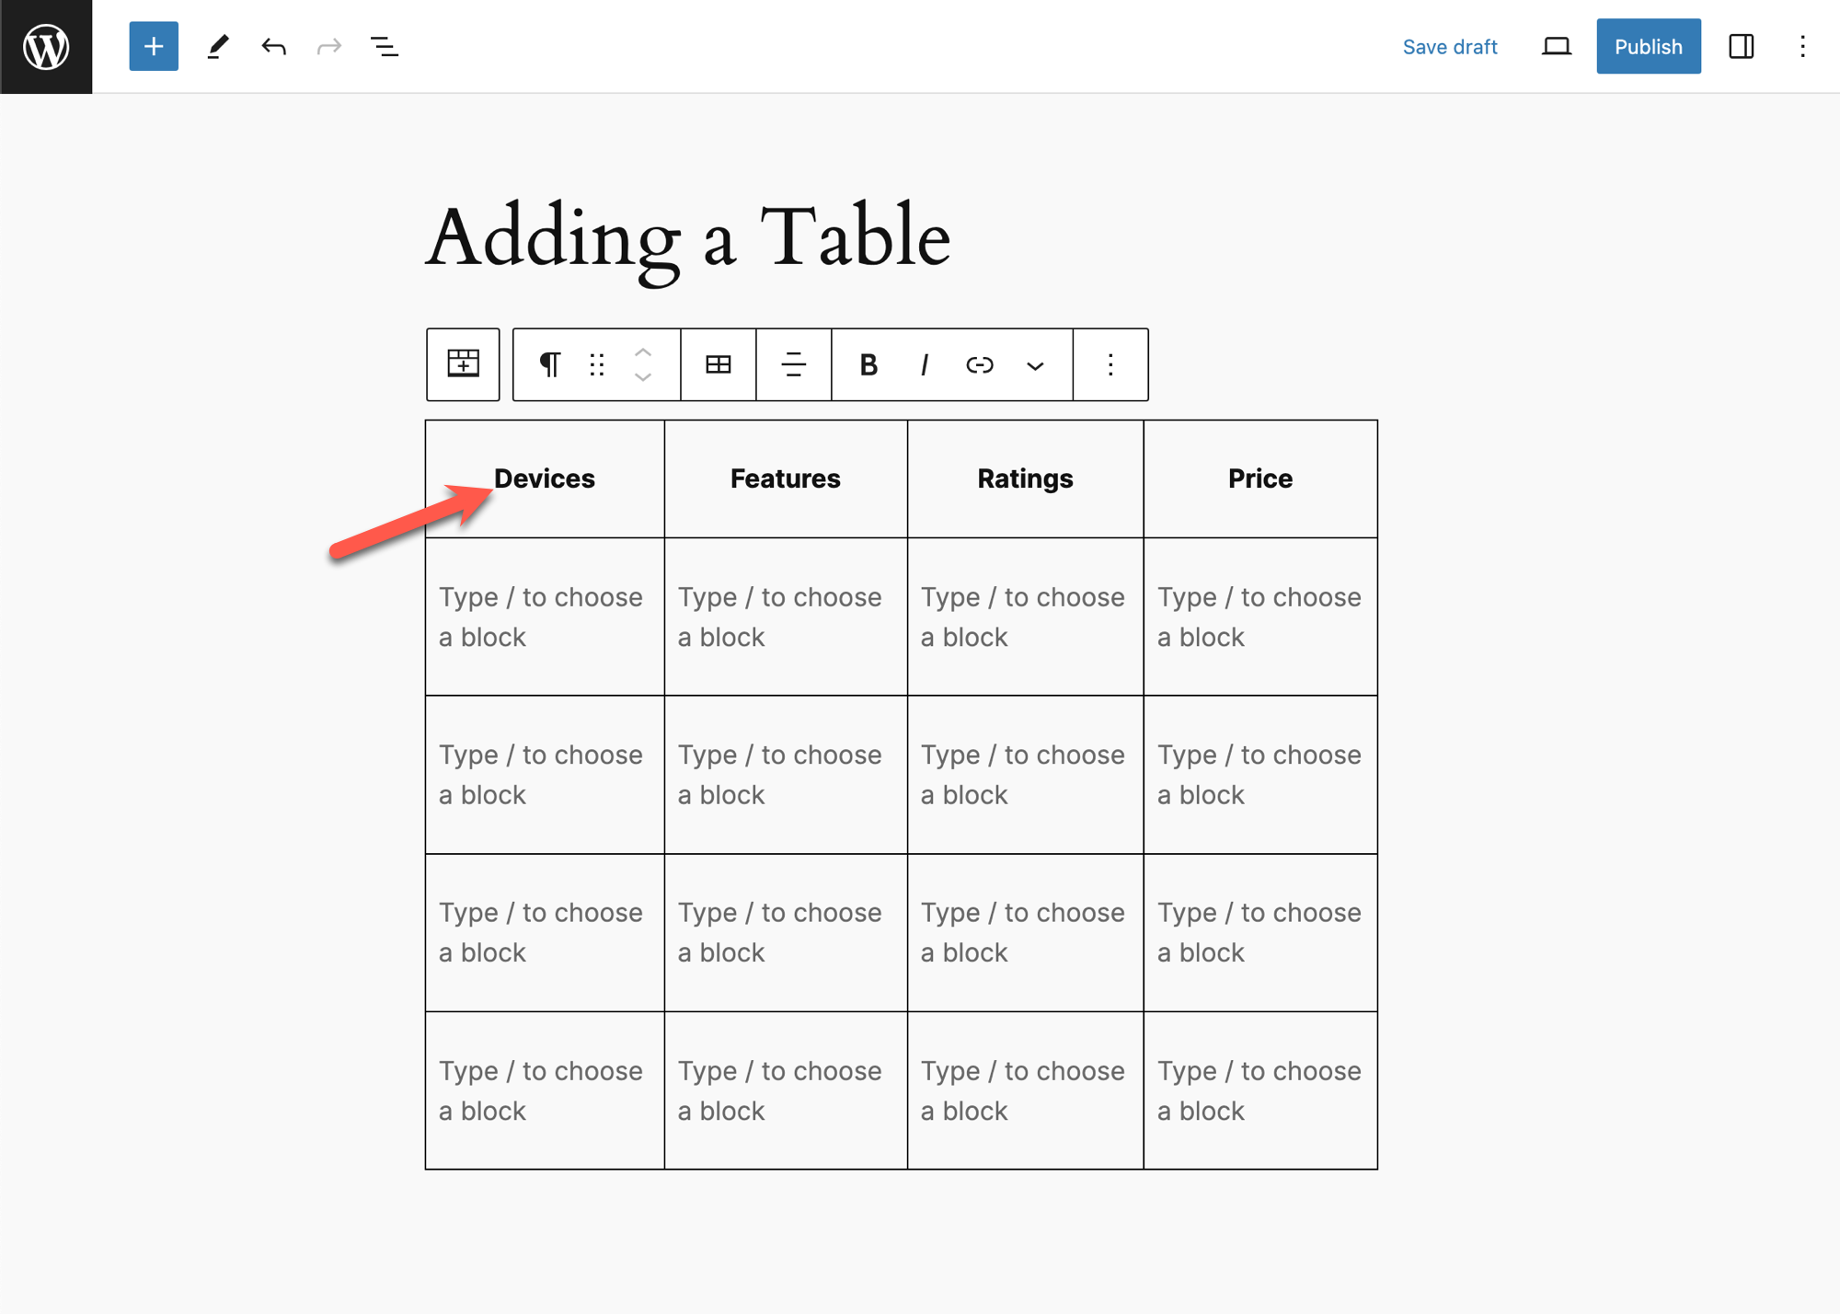The image size is (1840, 1314).
Task: Open the edit table grid icon
Action: tap(719, 364)
